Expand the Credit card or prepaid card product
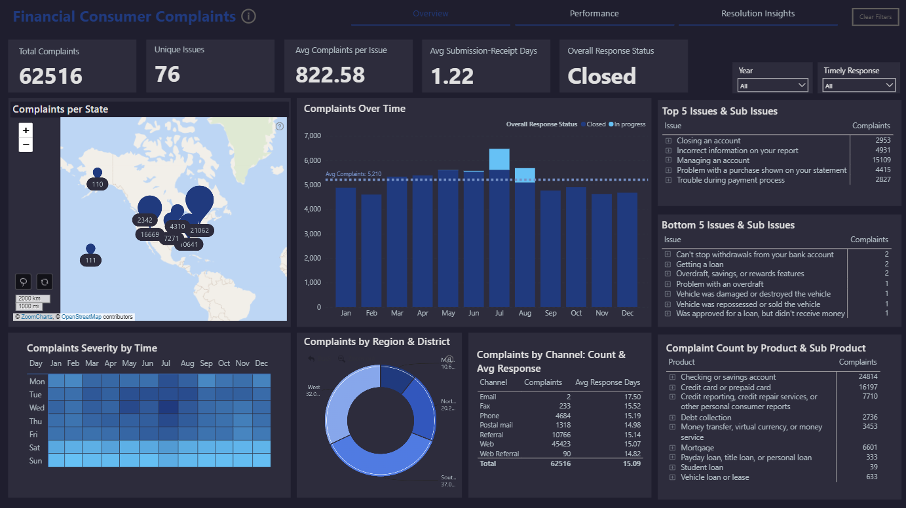 (672, 388)
